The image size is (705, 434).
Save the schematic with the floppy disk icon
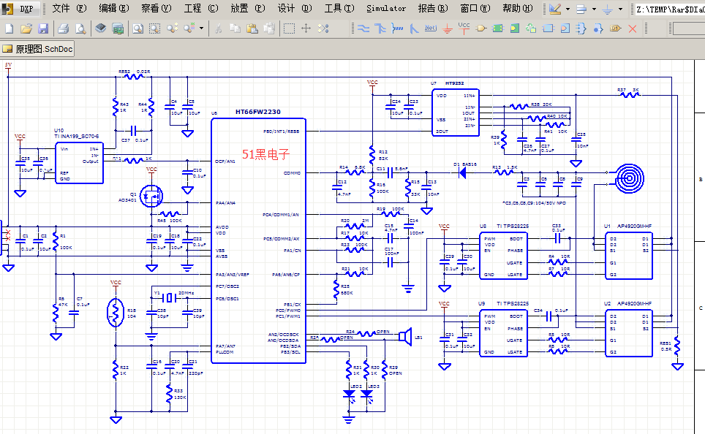43,28
